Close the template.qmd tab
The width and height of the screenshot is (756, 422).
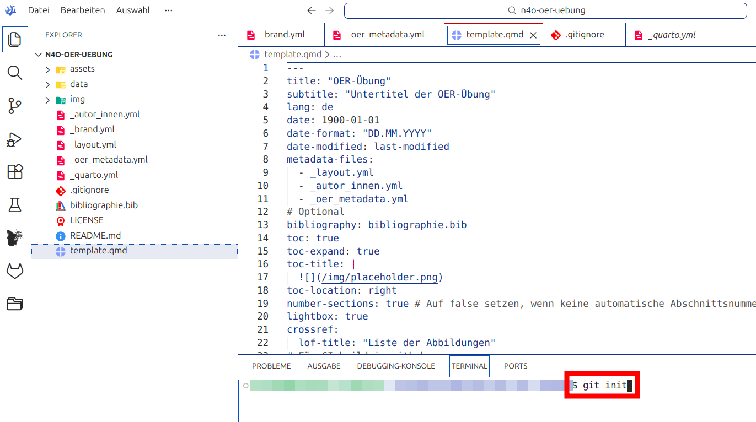[533, 35]
